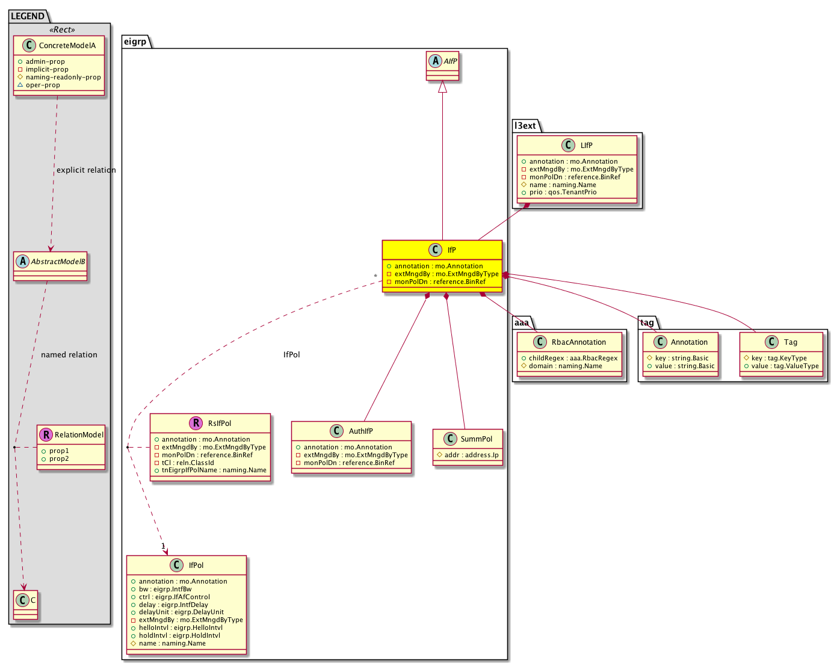
Task: Select the C icon of Tag class
Action: click(772, 342)
